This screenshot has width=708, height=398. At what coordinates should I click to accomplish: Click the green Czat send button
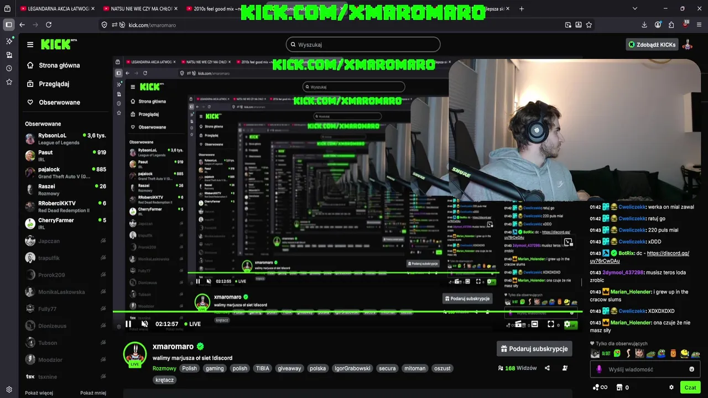click(x=690, y=387)
